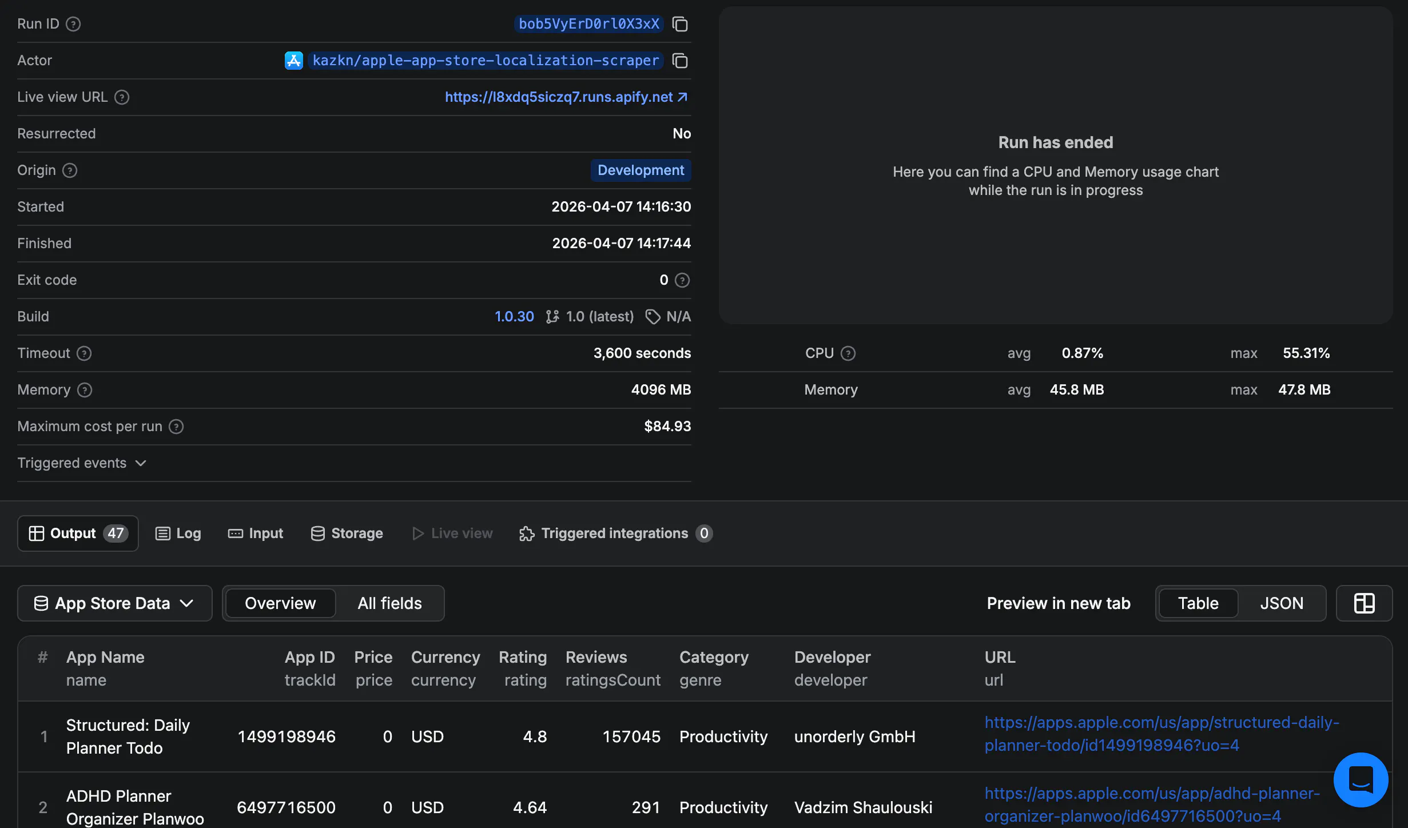
Task: Click the URL column header
Action: (1000, 658)
